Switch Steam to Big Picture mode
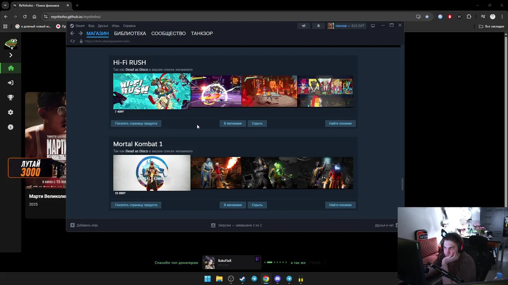The image size is (508, 285). pyautogui.click(x=373, y=26)
